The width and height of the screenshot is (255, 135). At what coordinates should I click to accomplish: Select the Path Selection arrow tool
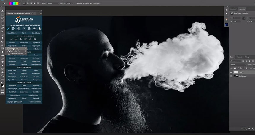[2, 65]
